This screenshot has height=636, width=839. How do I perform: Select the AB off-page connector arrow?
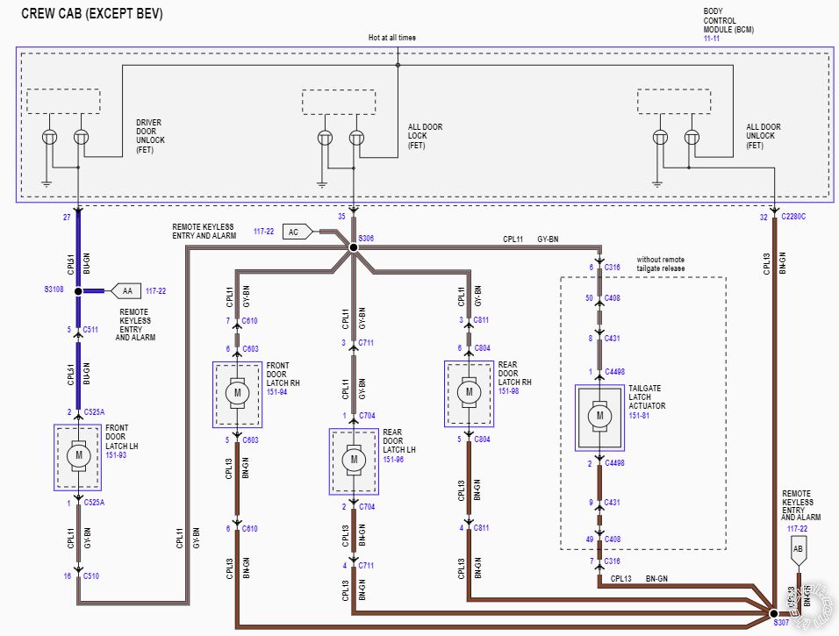798,552
